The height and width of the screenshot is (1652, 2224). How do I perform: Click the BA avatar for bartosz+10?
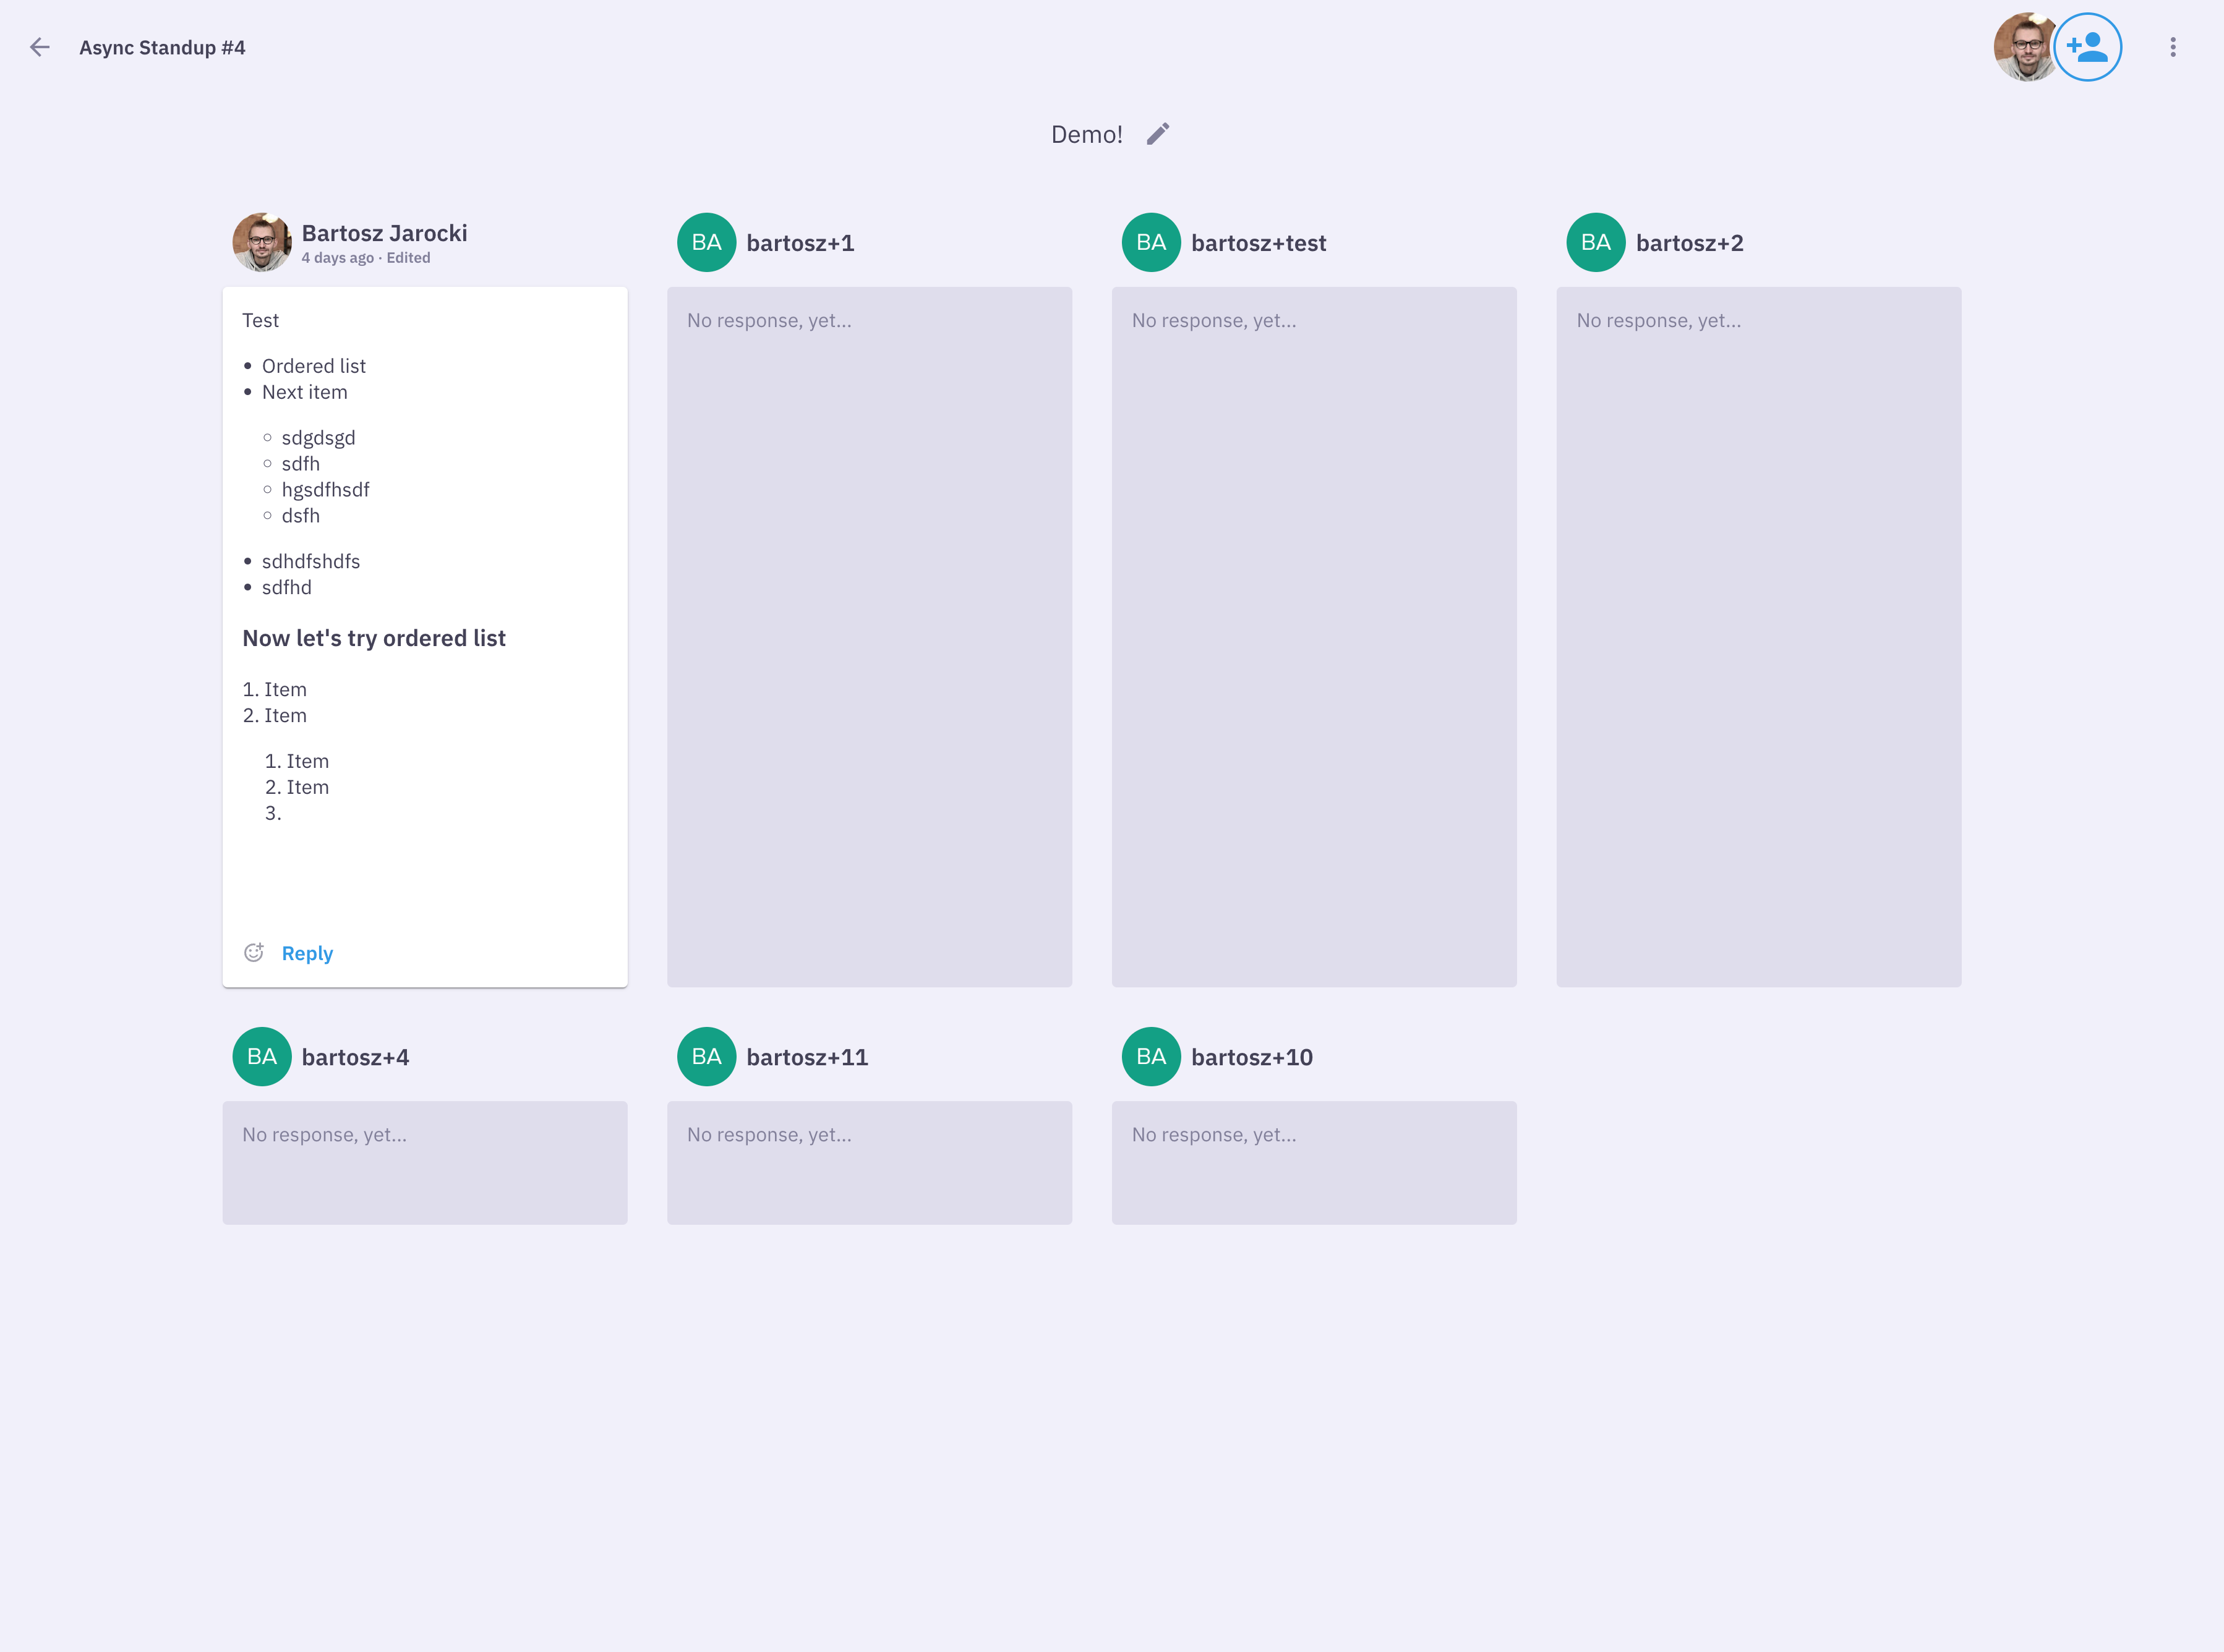tap(1150, 1056)
